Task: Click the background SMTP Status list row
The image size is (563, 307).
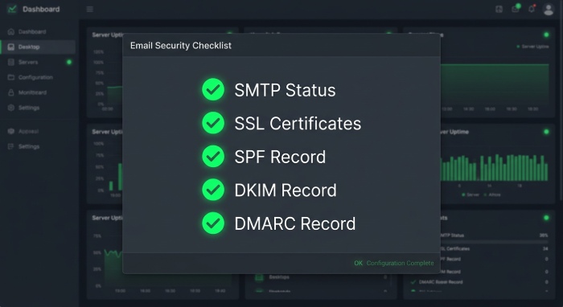Action: pyautogui.click(x=495, y=235)
